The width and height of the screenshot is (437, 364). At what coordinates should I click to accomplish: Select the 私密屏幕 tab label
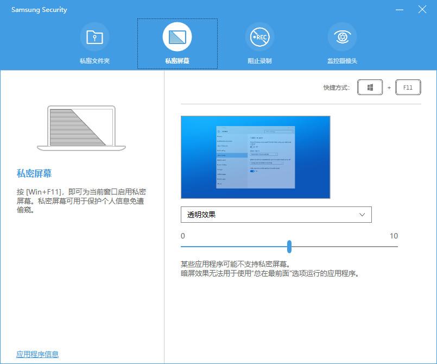click(178, 60)
